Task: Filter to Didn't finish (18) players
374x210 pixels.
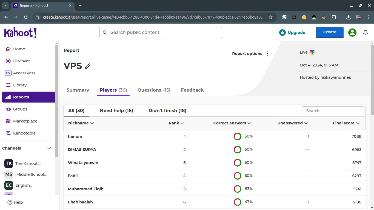Action: tap(167, 111)
